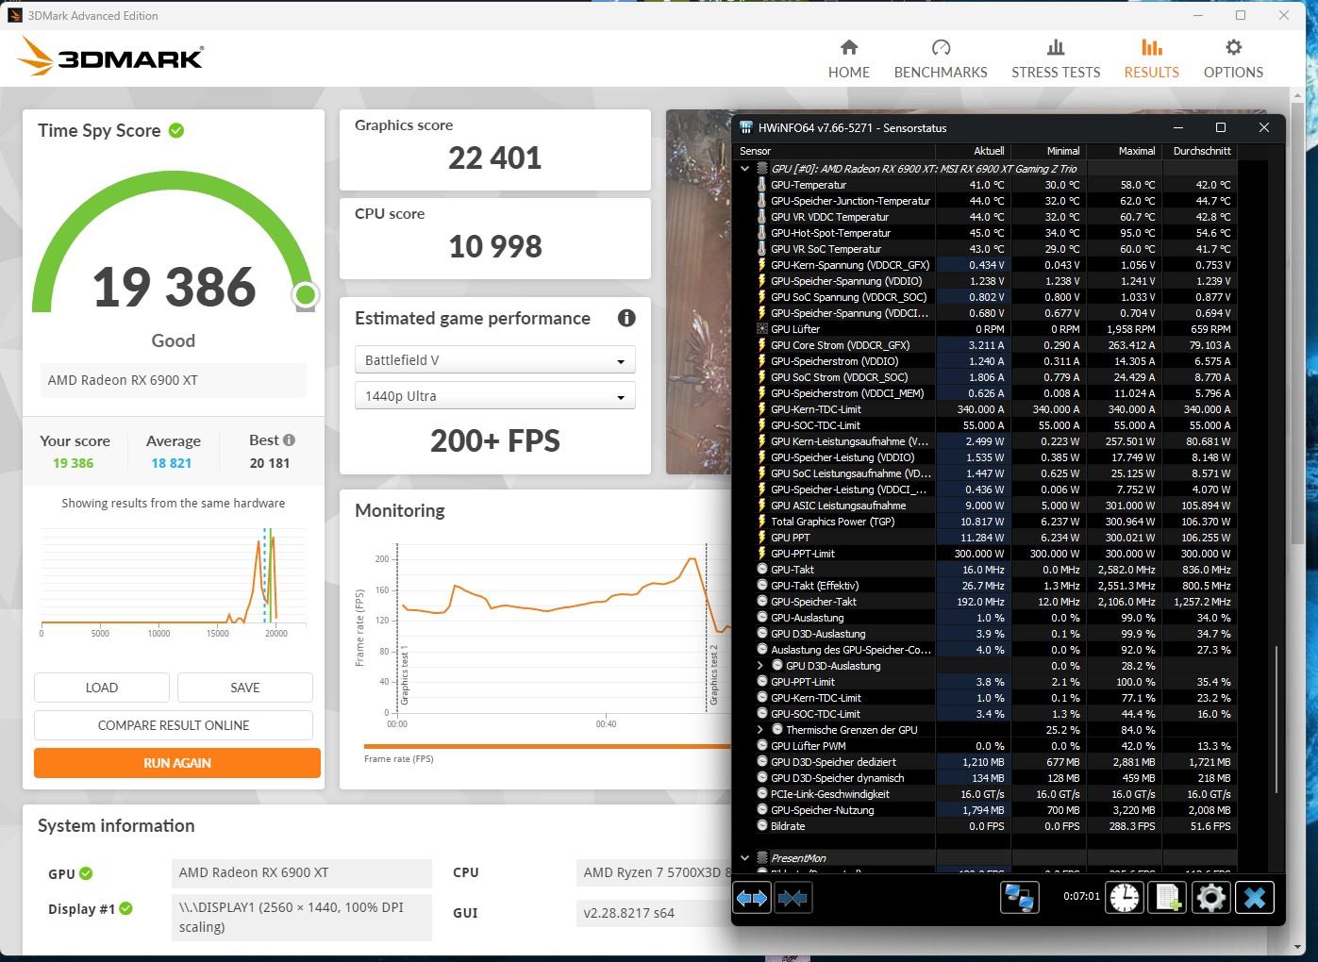Click the AMD Radeon RX 6900 XT field under score
1318x962 pixels.
coord(173,380)
